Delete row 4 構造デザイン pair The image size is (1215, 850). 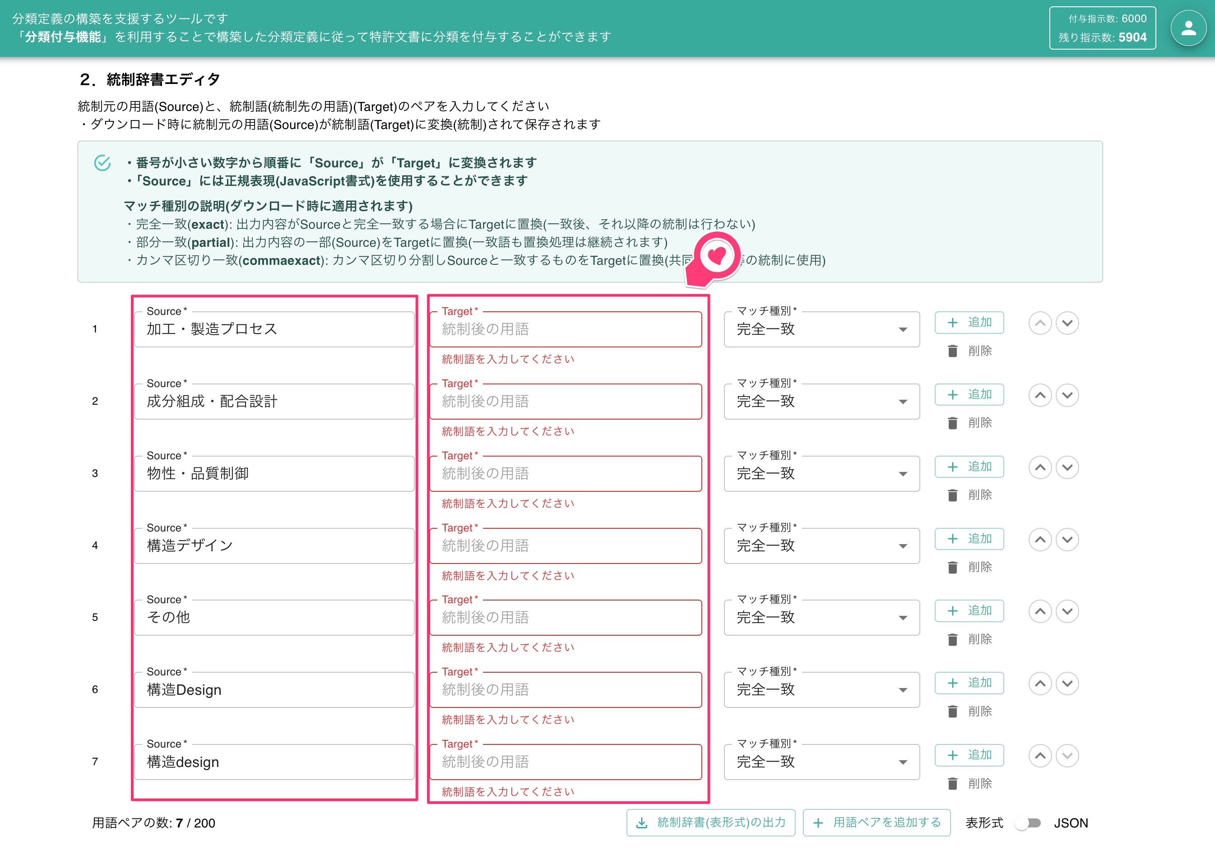click(x=969, y=567)
